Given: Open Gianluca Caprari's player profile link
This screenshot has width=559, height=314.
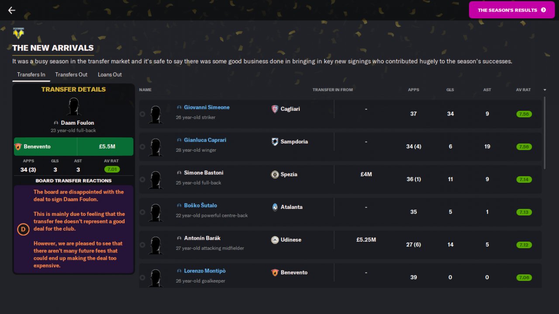Looking at the screenshot, I should [x=205, y=140].
